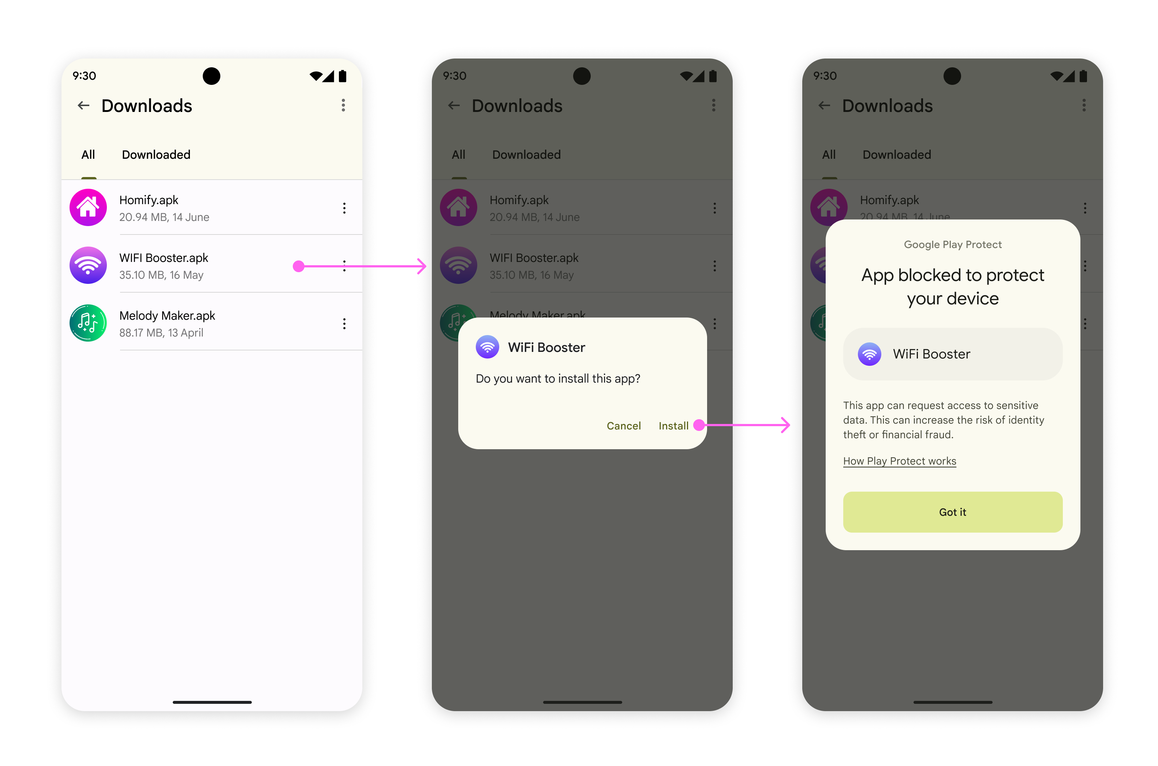The height and width of the screenshot is (766, 1158).
Task: Tap the three-dot menu next to Homify.apk
Action: pos(344,208)
